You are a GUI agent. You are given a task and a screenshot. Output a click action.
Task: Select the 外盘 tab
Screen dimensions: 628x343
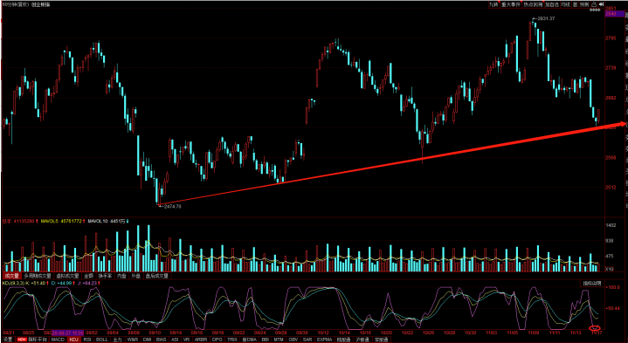click(135, 276)
